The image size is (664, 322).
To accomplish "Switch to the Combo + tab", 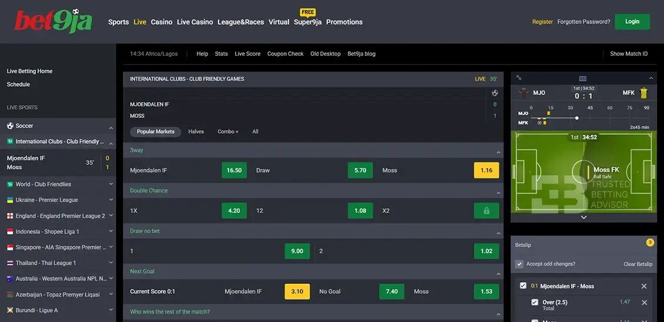I will 228,132.
